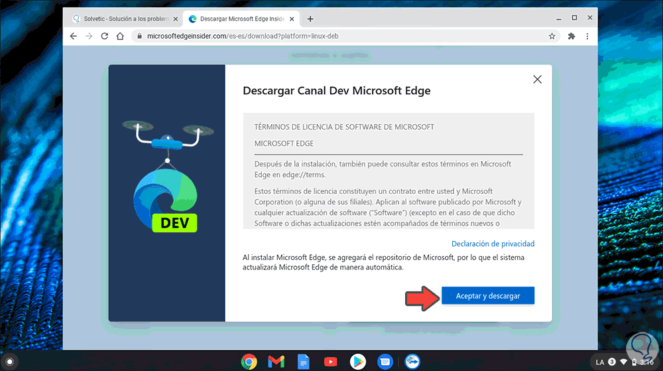The height and width of the screenshot is (371, 663).
Task: Bookmark this page with the star
Action: 552,37
